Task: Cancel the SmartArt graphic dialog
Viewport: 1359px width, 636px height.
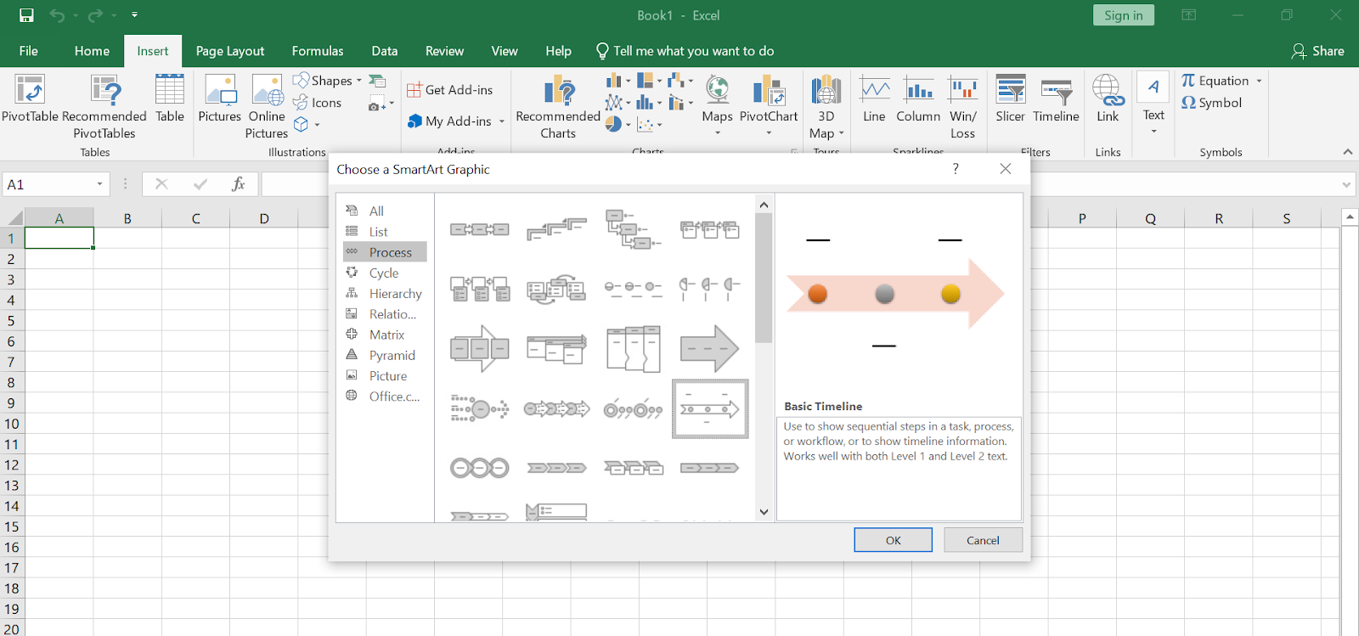Action: (x=983, y=540)
